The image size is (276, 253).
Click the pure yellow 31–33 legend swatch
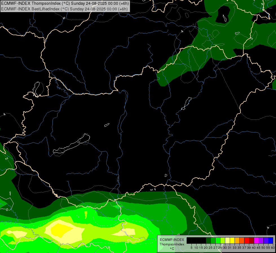[x=232, y=241]
